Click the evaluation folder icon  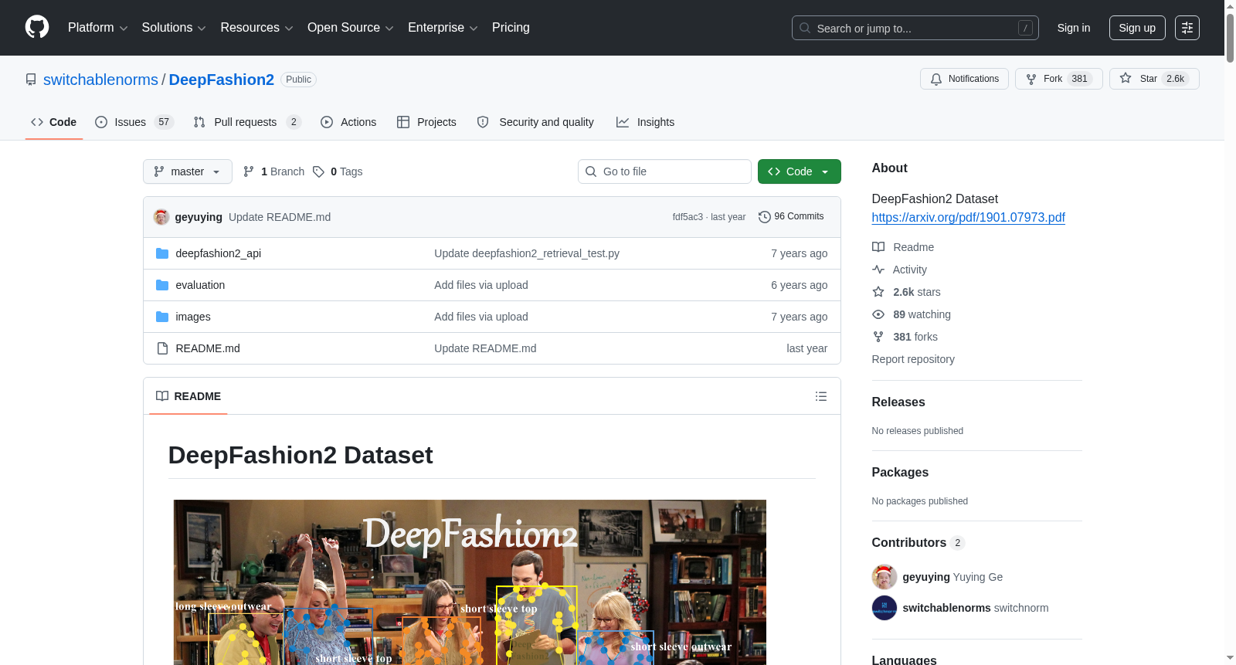pyautogui.click(x=162, y=285)
